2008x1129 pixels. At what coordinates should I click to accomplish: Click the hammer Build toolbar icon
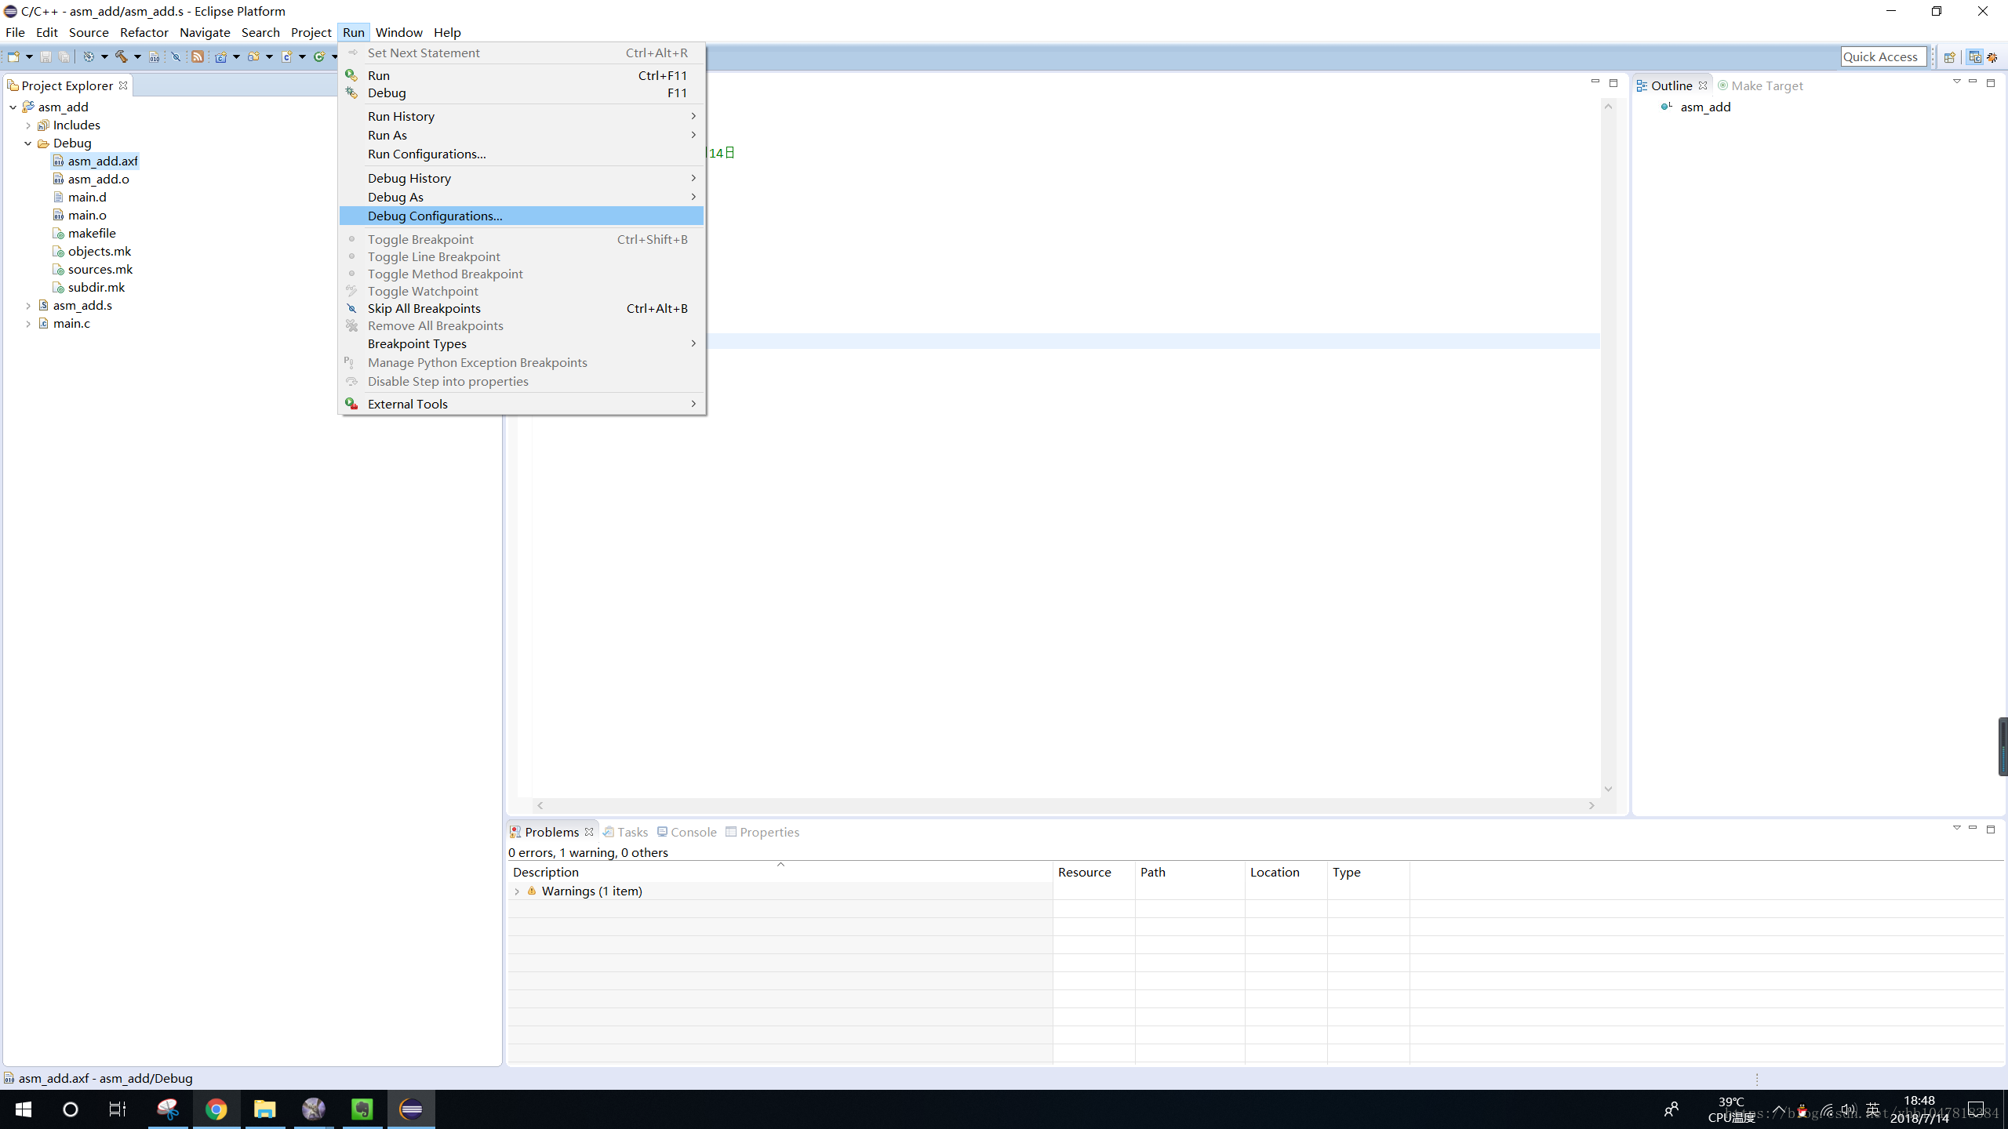pos(121,56)
